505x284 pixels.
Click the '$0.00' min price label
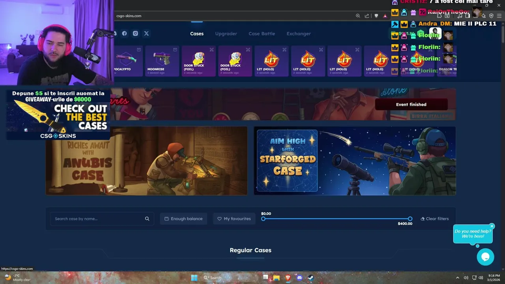coord(266,213)
